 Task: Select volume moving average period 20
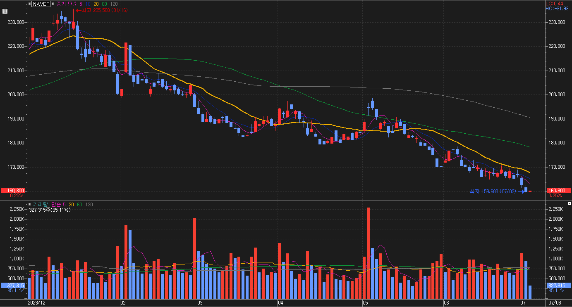click(72, 205)
